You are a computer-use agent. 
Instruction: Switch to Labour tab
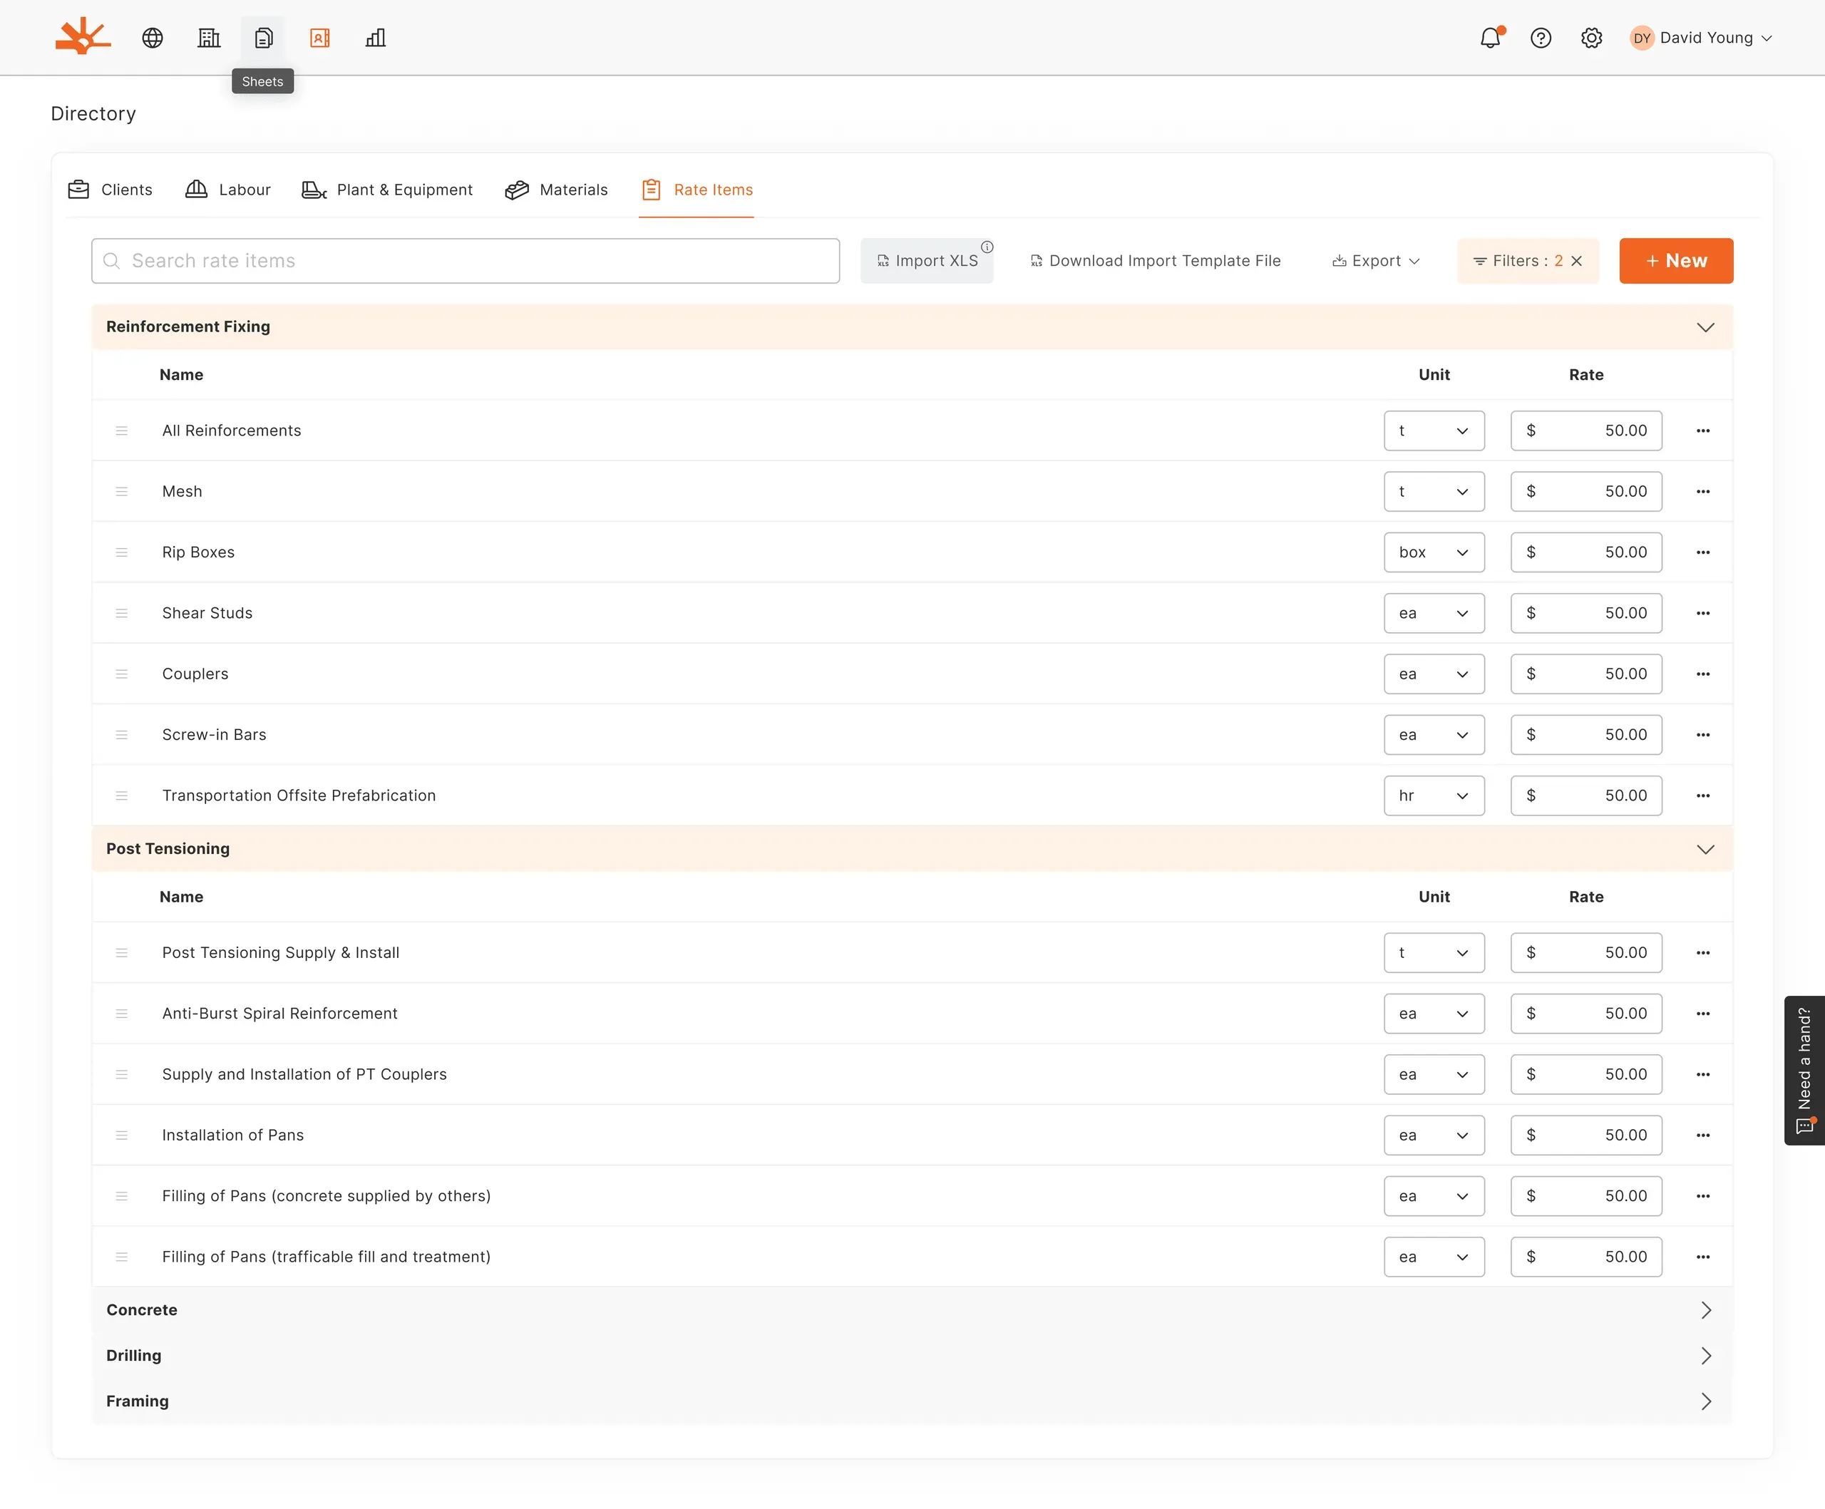[x=227, y=190]
